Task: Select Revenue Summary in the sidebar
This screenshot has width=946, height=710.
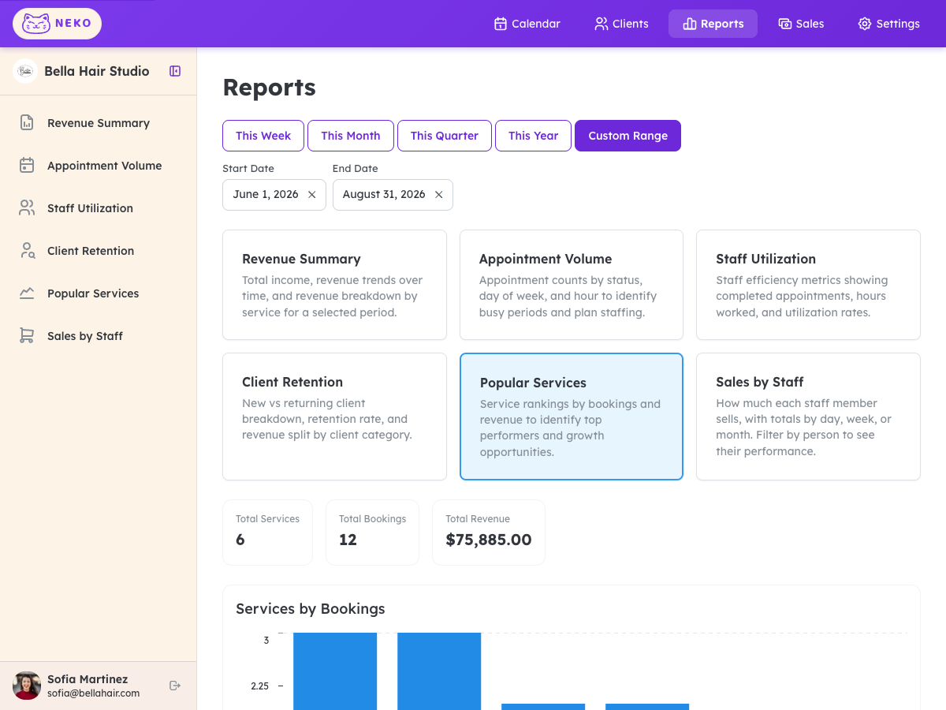Action: (99, 122)
